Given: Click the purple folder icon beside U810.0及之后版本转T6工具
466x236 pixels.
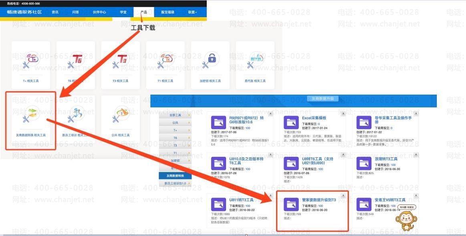Looking at the screenshot, I should point(218,163).
